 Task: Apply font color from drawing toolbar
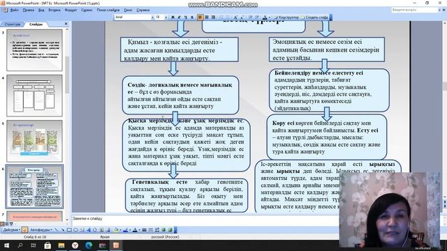[x=135, y=229]
